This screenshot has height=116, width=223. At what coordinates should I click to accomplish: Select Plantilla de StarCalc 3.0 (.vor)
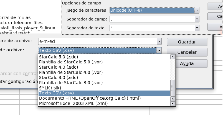coord(71,83)
